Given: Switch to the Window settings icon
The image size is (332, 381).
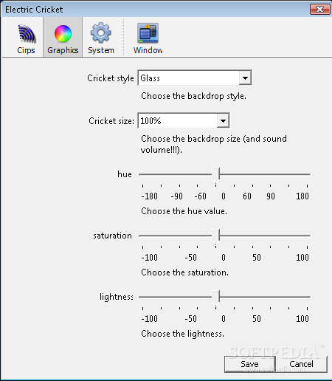Looking at the screenshot, I should pyautogui.click(x=148, y=33).
